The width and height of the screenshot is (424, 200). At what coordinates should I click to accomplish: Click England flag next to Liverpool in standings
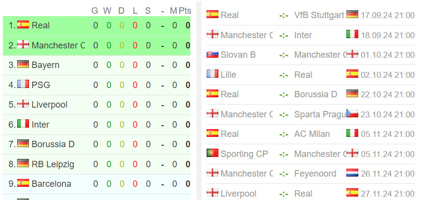click(x=23, y=104)
